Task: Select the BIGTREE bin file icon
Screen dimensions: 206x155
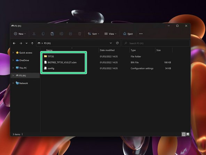Action: pyautogui.click(x=46, y=62)
